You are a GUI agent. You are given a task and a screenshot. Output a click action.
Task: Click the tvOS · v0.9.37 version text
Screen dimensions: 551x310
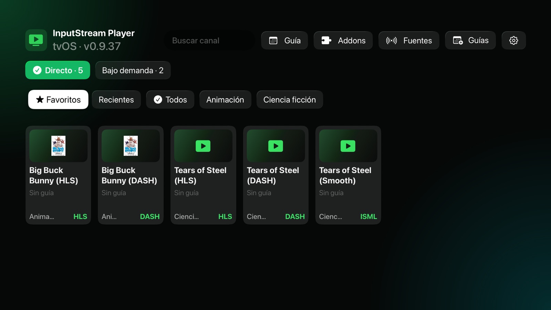coord(87,46)
